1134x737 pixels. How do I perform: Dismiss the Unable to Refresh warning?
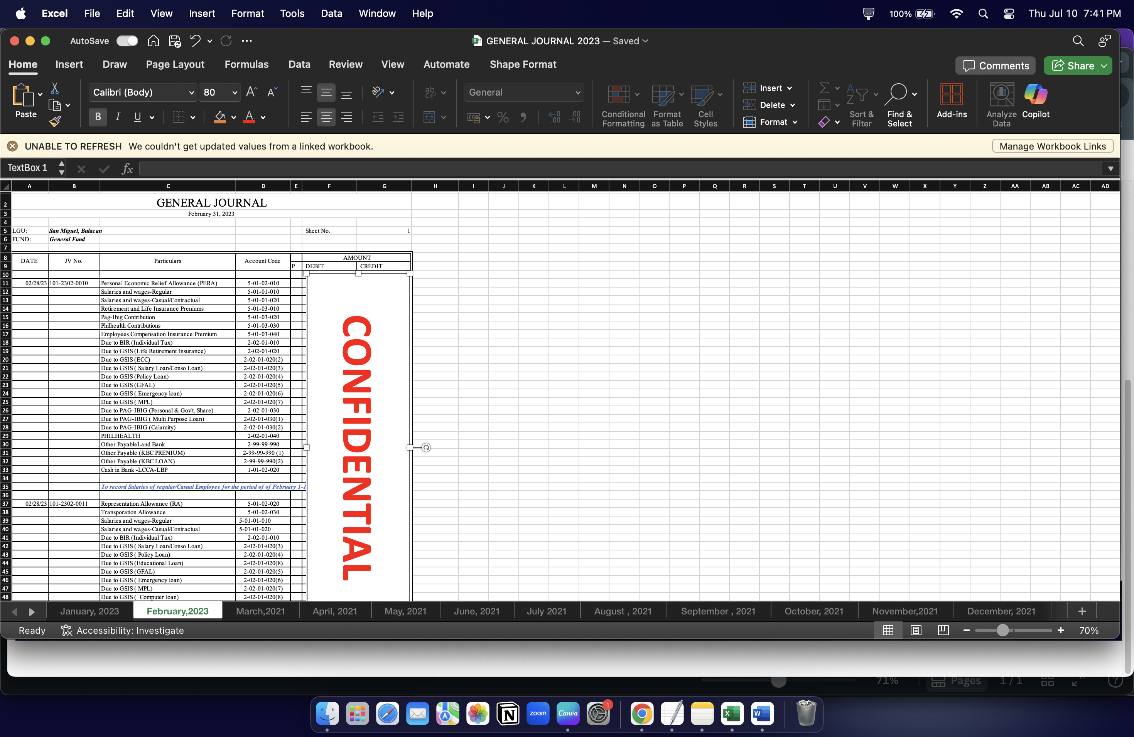[x=13, y=146]
